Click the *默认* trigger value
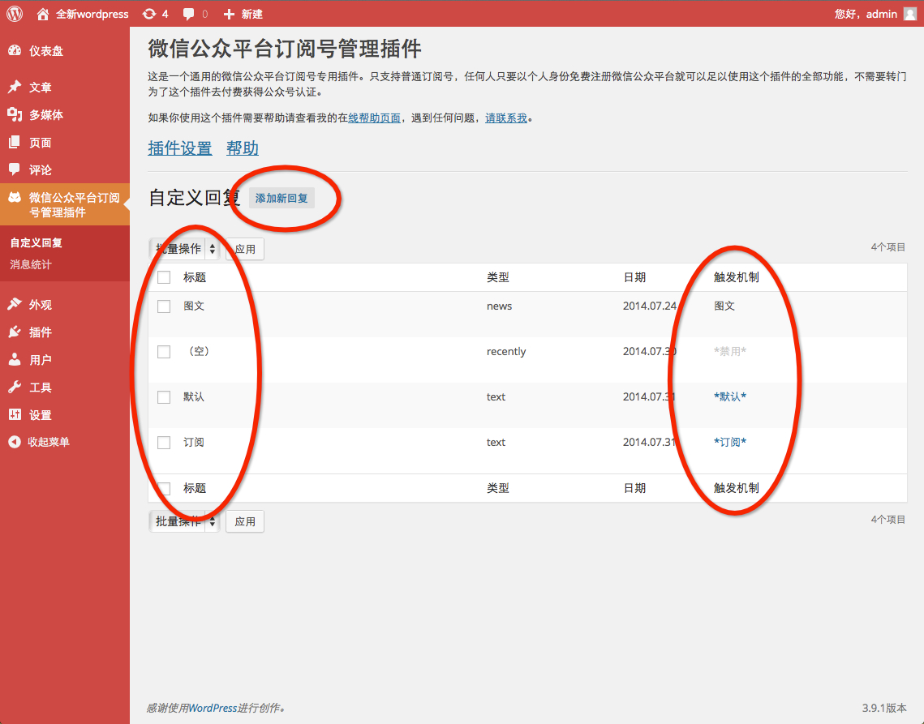Viewport: 924px width, 724px height. pos(730,397)
